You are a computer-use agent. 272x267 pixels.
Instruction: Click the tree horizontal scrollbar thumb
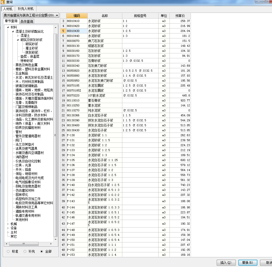(24, 244)
